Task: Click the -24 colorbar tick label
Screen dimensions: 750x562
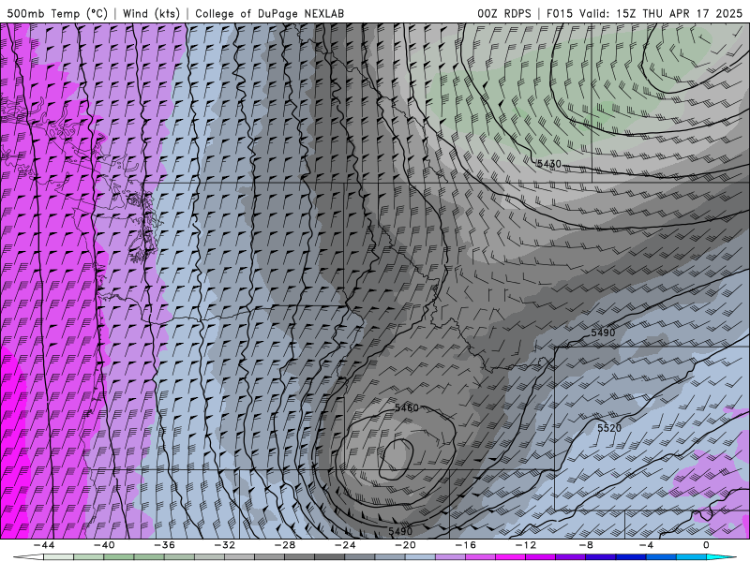Action: (345, 545)
